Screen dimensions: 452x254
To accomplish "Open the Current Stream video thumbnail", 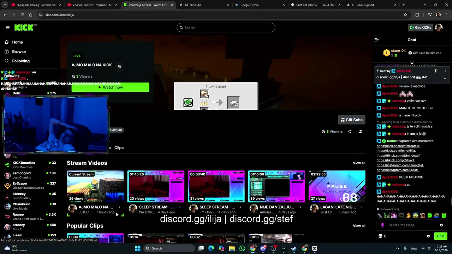I will [95, 186].
